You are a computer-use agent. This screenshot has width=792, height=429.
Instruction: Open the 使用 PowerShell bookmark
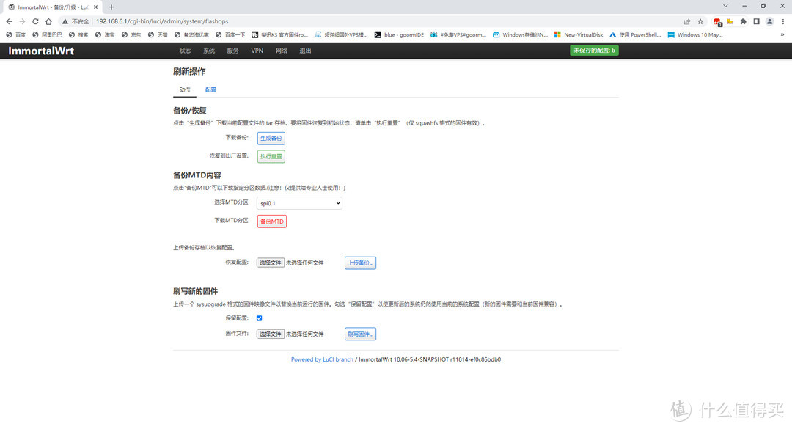point(635,35)
